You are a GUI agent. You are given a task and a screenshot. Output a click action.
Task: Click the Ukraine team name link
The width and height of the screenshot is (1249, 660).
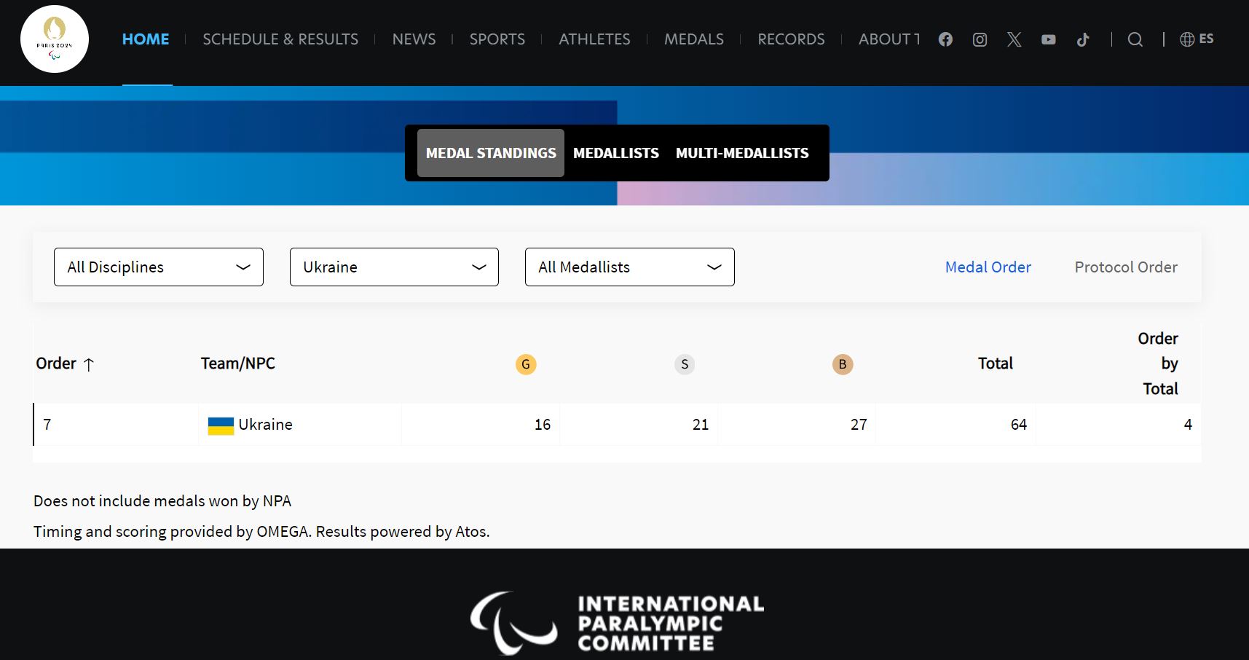click(265, 425)
